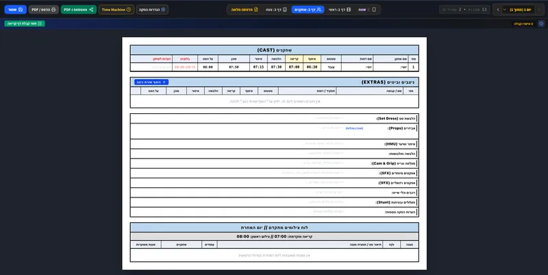Select the EXTRAS section header
548x275 pixels.
(x=275, y=82)
